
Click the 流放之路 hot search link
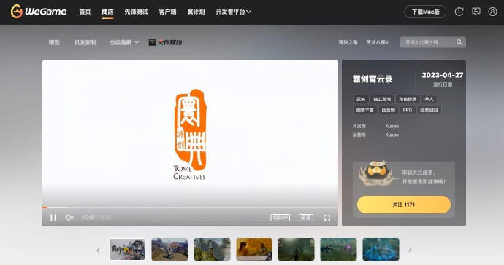pyautogui.click(x=348, y=42)
